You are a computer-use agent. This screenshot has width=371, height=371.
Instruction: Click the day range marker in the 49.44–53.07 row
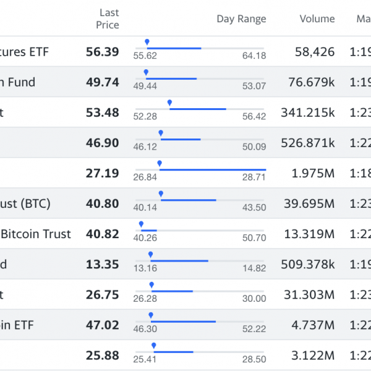coord(146,72)
